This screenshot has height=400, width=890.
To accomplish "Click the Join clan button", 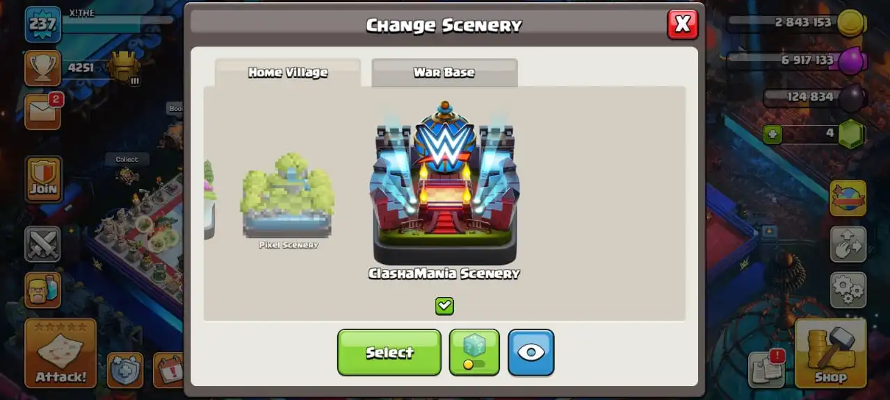I will tap(43, 179).
